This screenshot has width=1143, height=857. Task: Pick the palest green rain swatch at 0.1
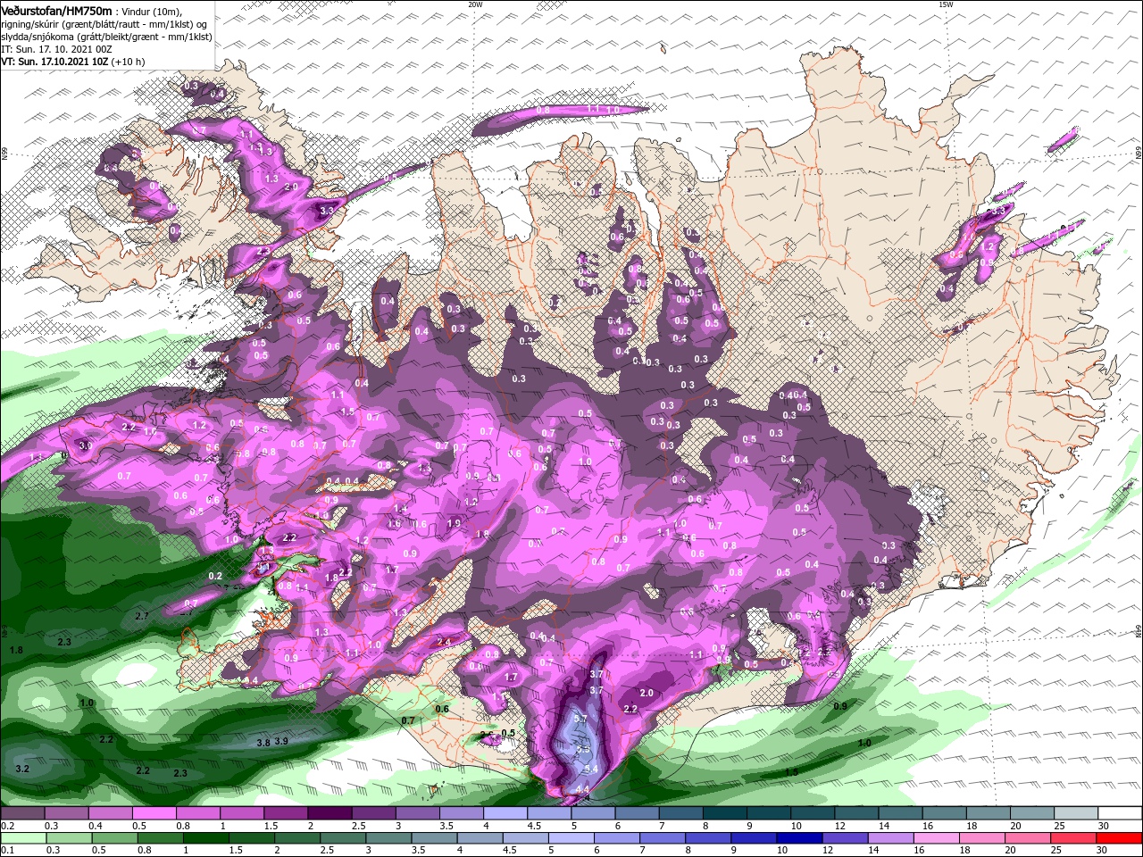point(22,837)
